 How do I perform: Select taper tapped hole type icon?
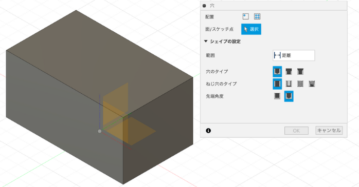[x=312, y=84]
